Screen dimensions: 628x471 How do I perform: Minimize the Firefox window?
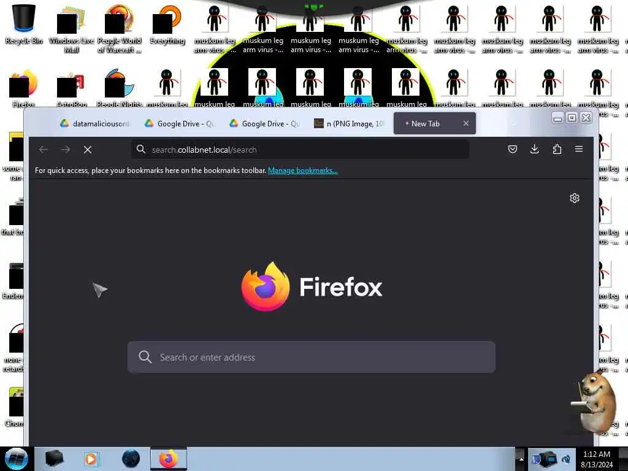click(557, 118)
